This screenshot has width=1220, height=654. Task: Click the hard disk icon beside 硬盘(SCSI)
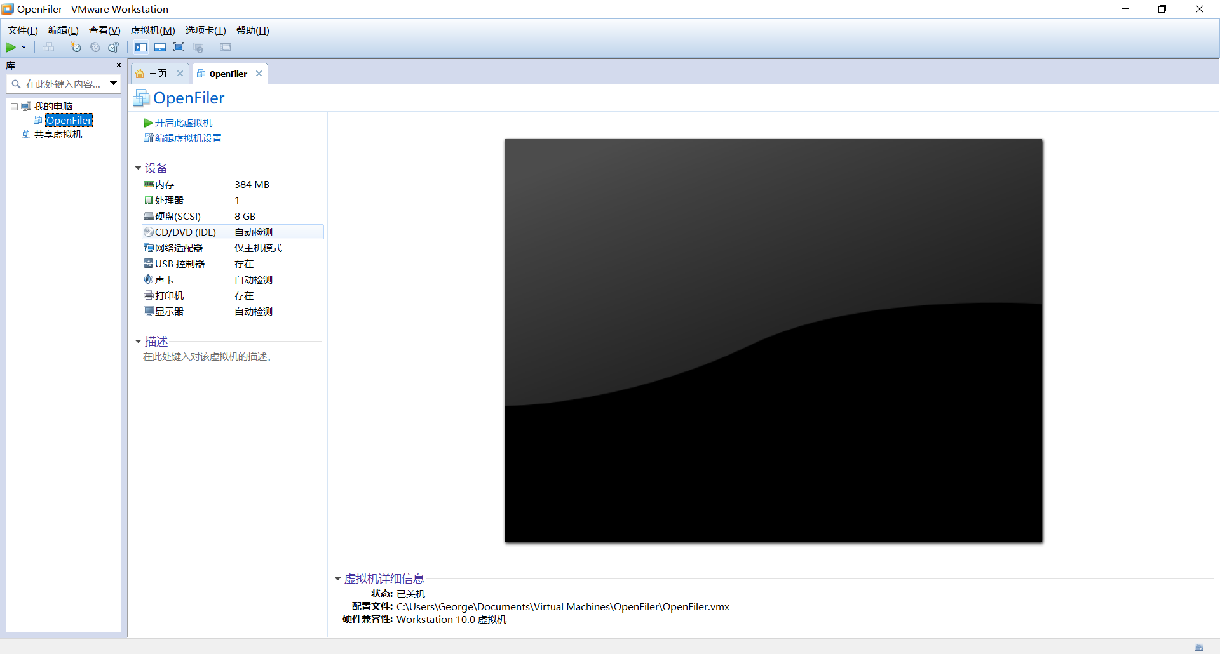(x=149, y=216)
